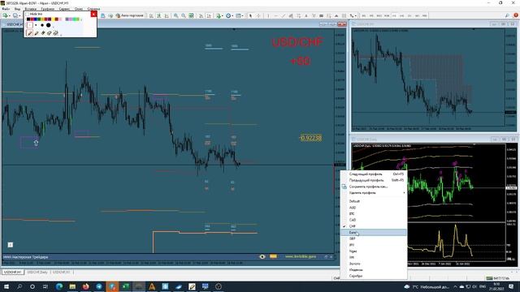
Task: Close the ink panel with red X
Action: click(x=93, y=15)
